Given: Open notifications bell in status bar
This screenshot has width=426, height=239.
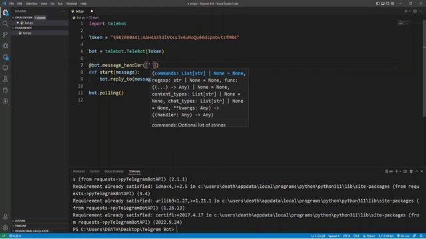Looking at the screenshot, I should pyautogui.click(x=421, y=236).
